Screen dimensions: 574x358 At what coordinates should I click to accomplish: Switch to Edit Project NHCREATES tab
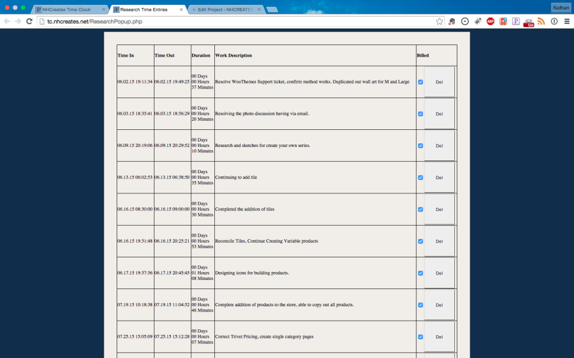coord(225,10)
